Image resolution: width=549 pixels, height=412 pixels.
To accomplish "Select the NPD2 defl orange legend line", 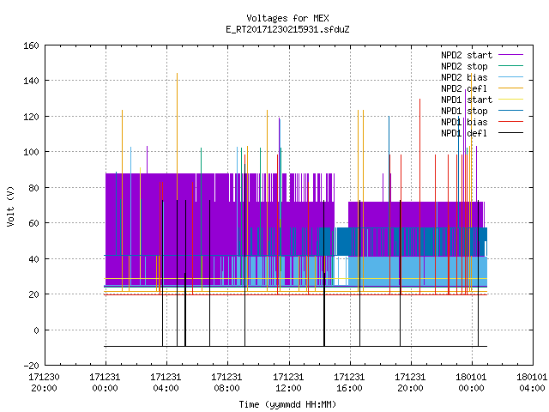I will (510, 88).
